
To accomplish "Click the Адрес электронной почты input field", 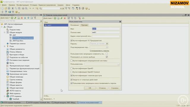I will (106, 36).
